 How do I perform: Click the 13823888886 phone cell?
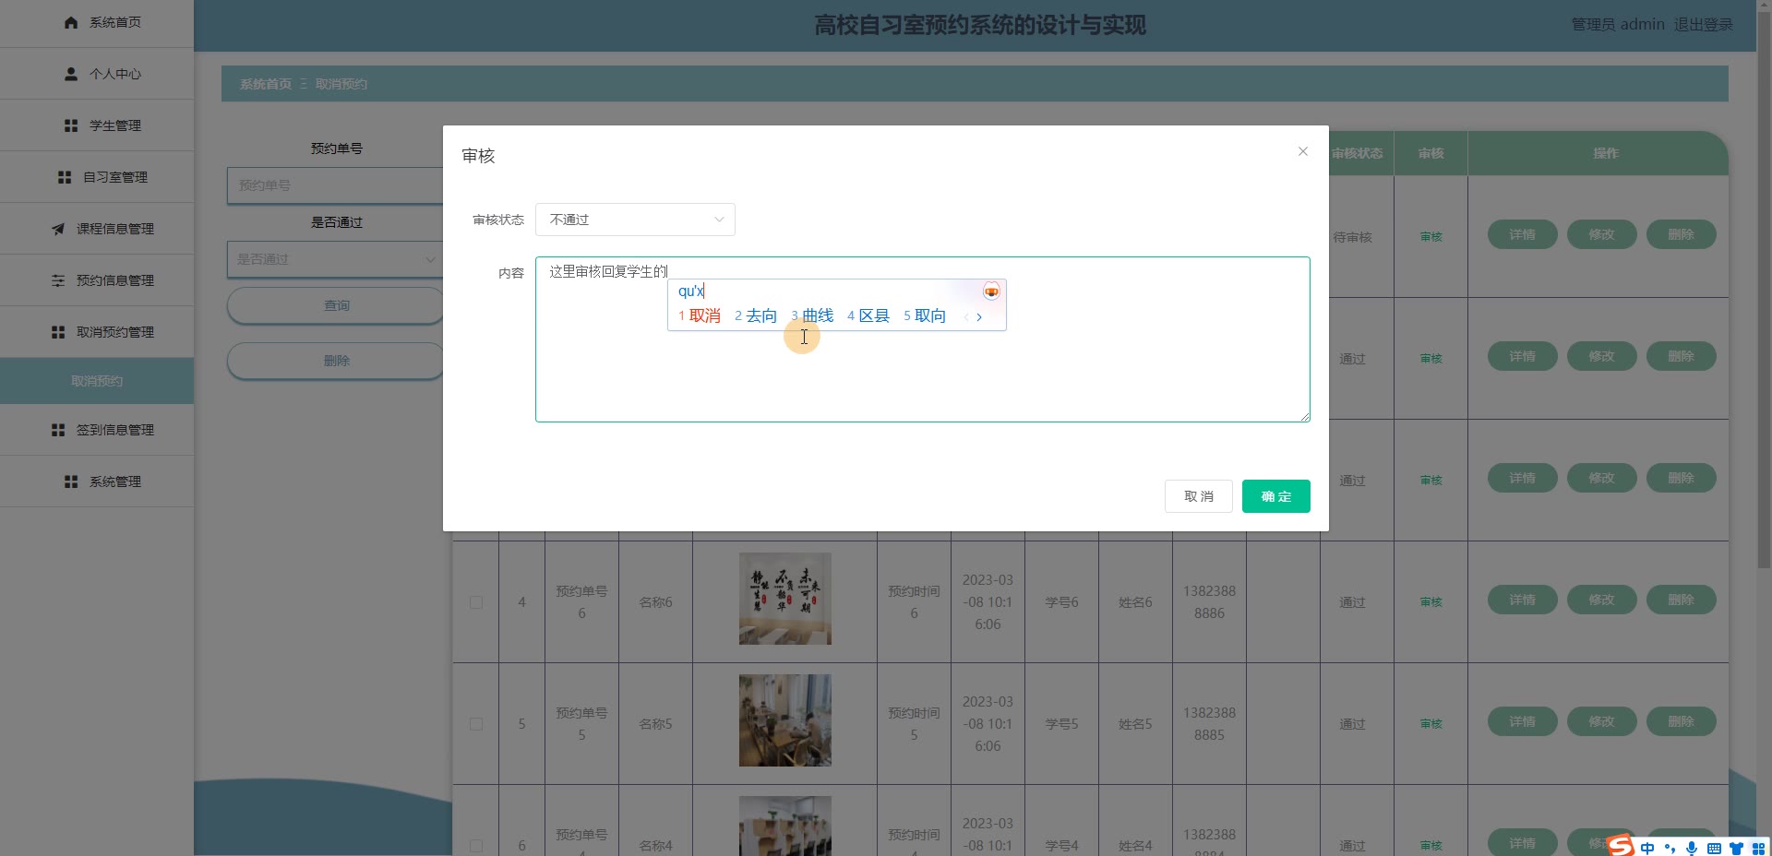coord(1209,602)
